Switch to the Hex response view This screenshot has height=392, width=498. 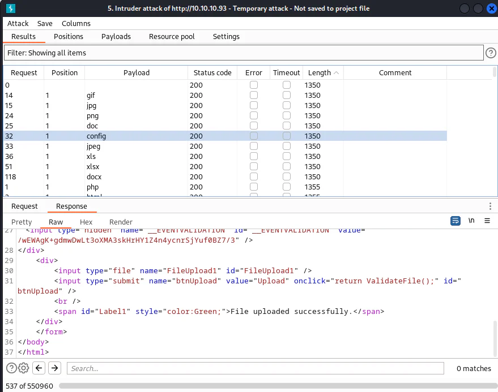coord(86,222)
